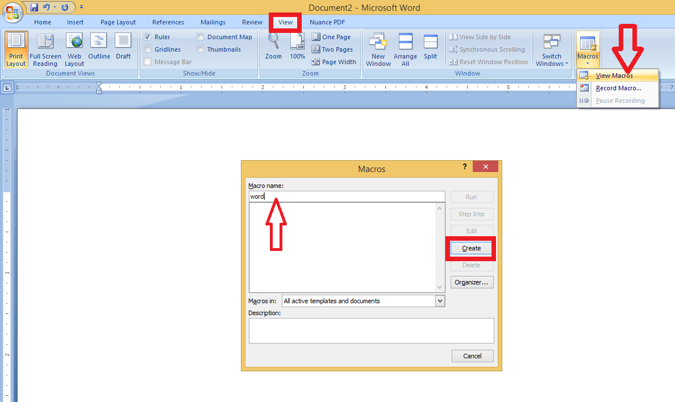The width and height of the screenshot is (675, 402).
Task: Click the ruler tab selector button
Action: (x=7, y=88)
